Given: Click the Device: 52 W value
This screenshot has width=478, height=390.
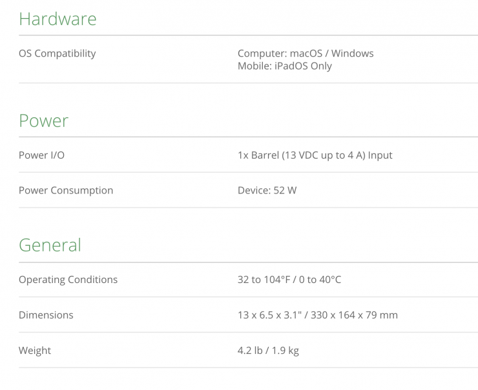Looking at the screenshot, I should [x=267, y=190].
